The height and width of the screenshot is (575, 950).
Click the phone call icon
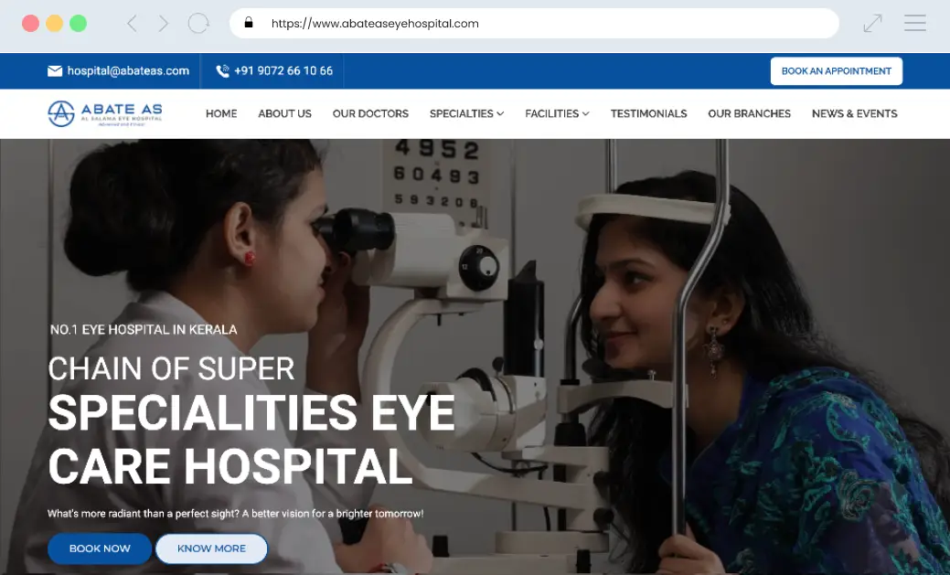(222, 71)
